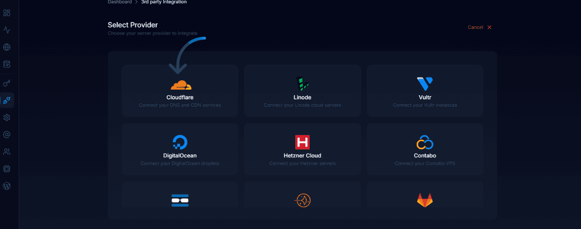Open the settings gear icon in sidebar
581x229 pixels.
(7, 118)
